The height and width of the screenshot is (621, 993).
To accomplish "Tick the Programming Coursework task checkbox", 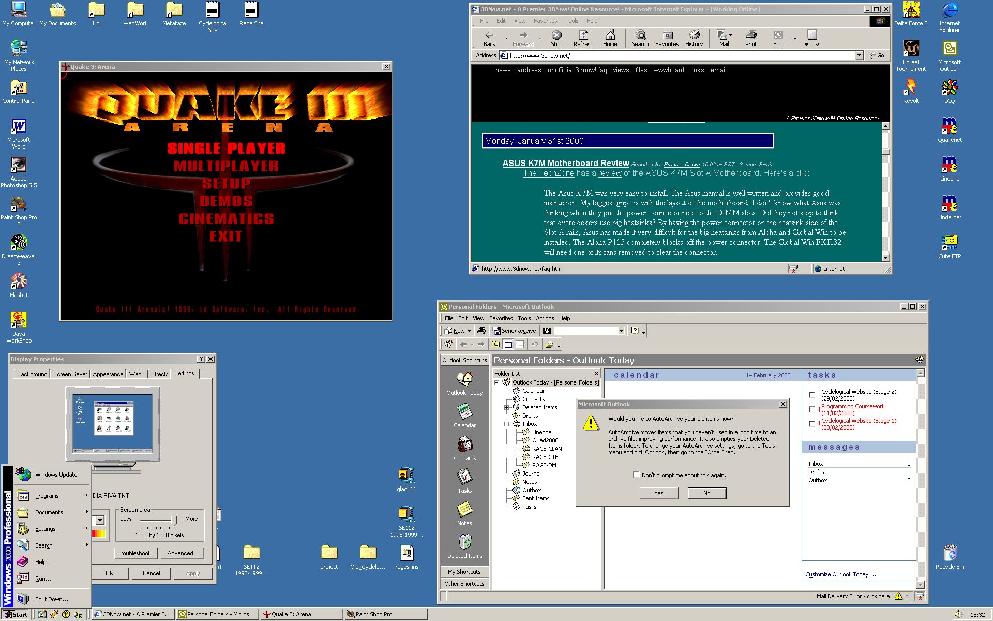I will [812, 409].
